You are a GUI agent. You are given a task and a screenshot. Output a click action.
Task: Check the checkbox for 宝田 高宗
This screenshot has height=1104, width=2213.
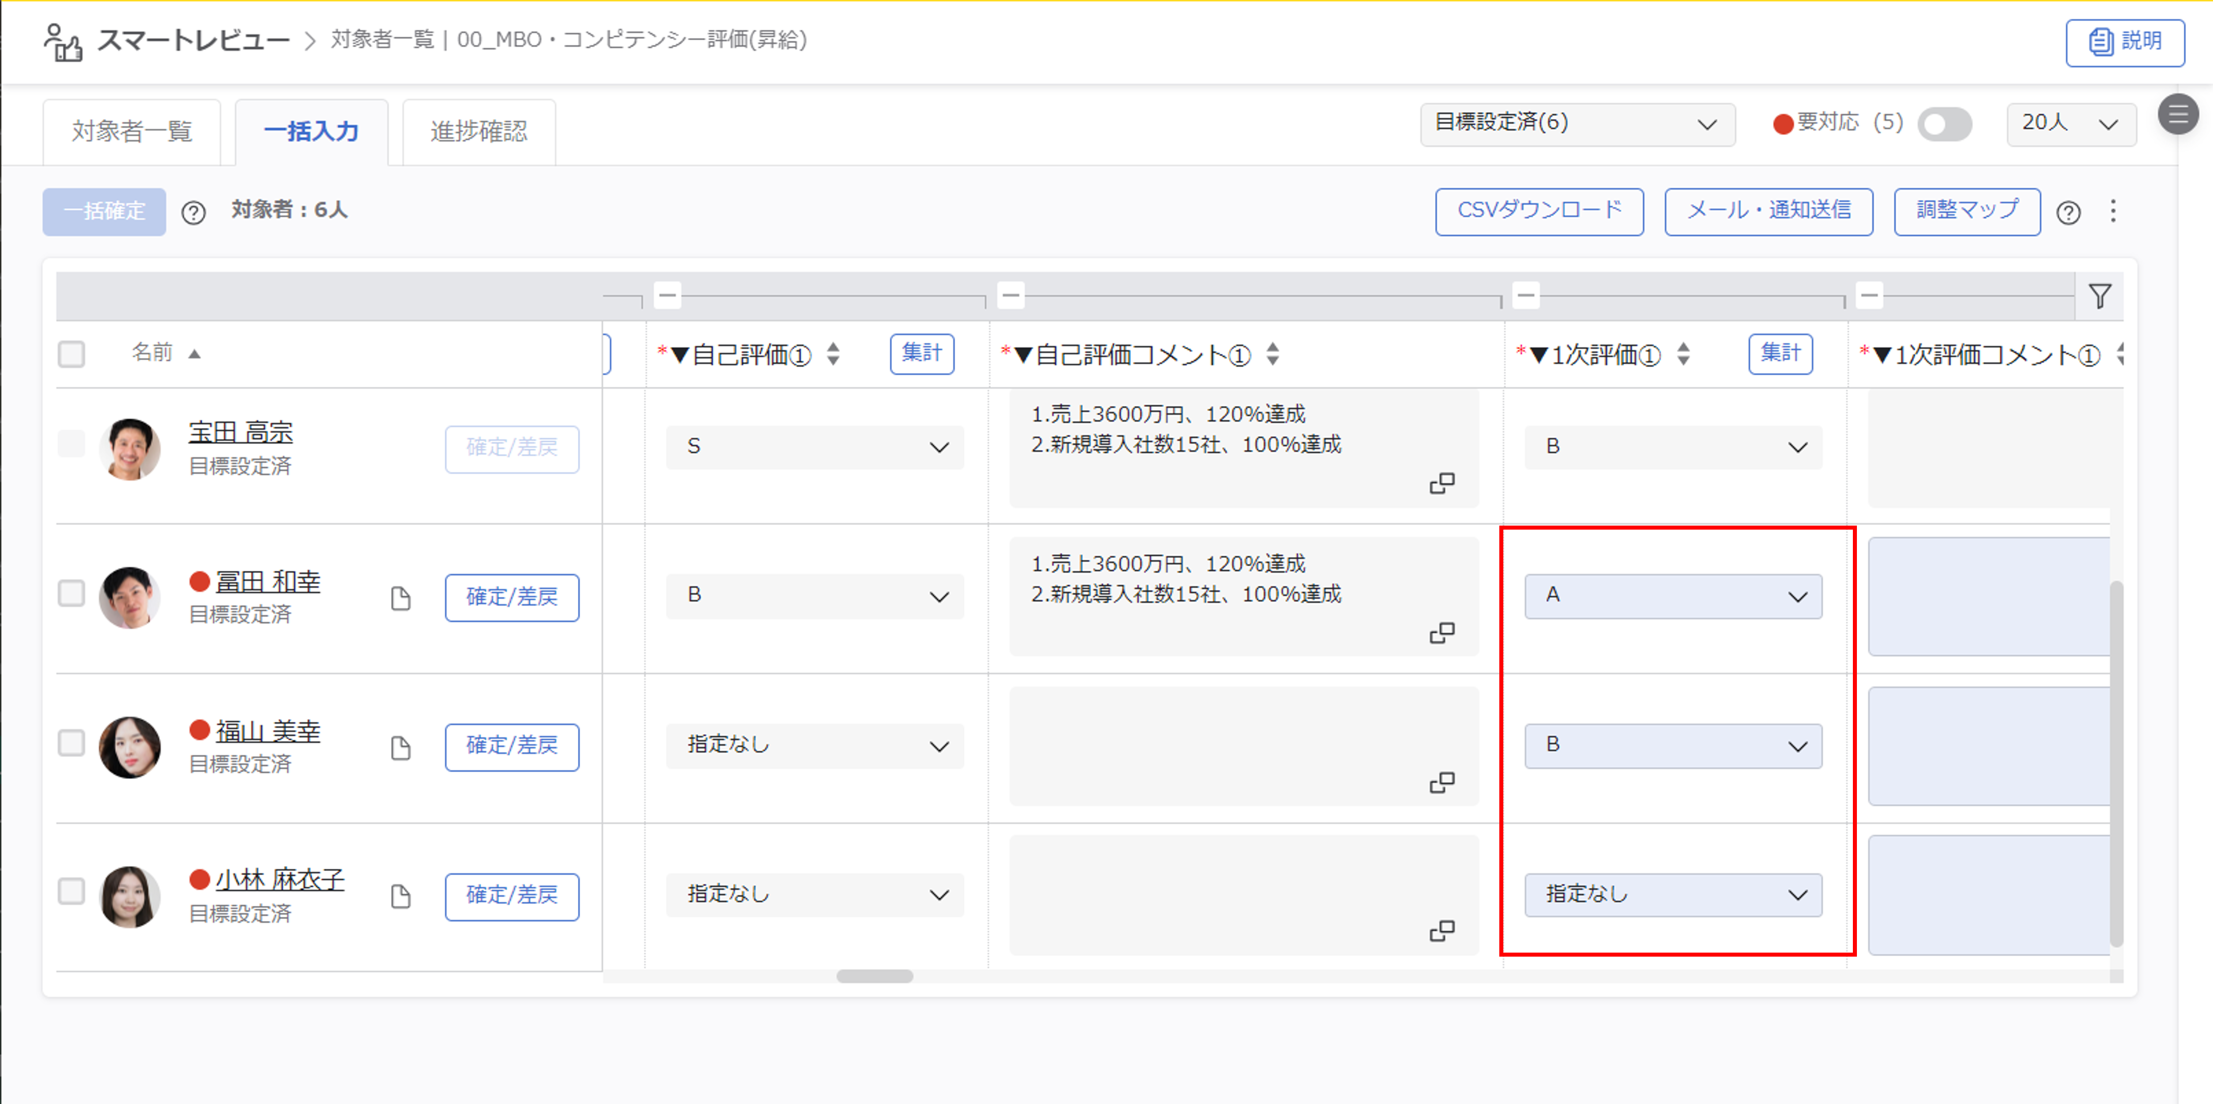tap(71, 444)
